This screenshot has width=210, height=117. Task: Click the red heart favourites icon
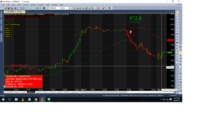pos(77,8)
